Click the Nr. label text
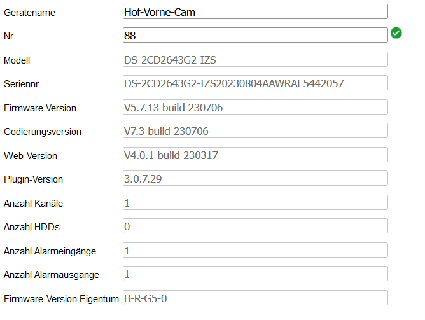The image size is (425, 320). [x=9, y=37]
